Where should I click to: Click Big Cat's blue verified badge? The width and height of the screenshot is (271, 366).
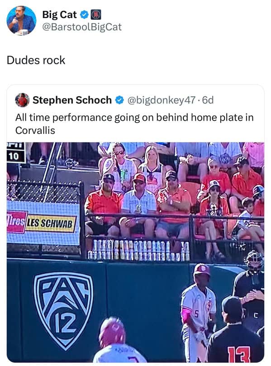(84, 15)
